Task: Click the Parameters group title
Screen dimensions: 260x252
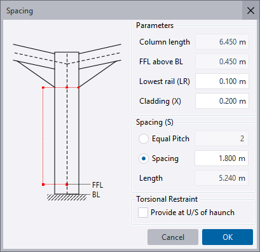Action: coord(154,25)
